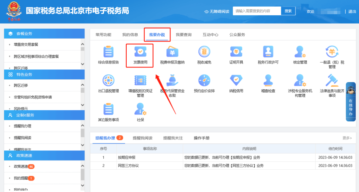
Task: Open 在线导办 floating assistant
Action: 351,102
